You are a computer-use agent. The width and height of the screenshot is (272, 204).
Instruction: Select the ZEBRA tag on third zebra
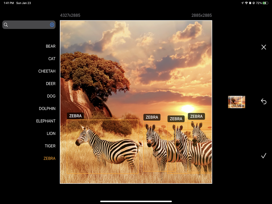coord(176,119)
